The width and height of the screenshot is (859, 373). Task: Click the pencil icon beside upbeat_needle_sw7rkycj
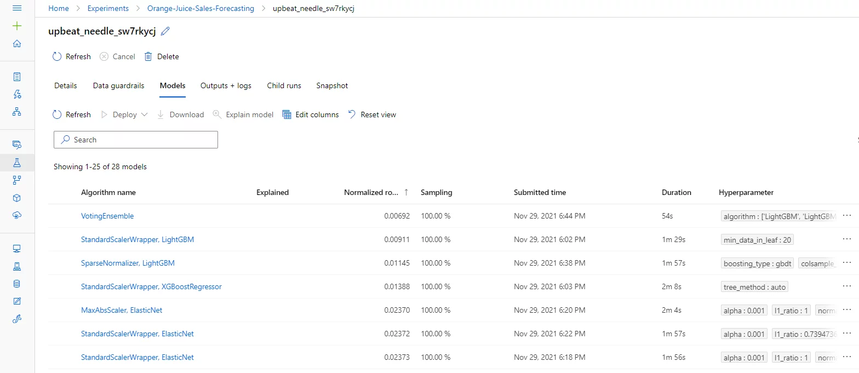pos(165,32)
